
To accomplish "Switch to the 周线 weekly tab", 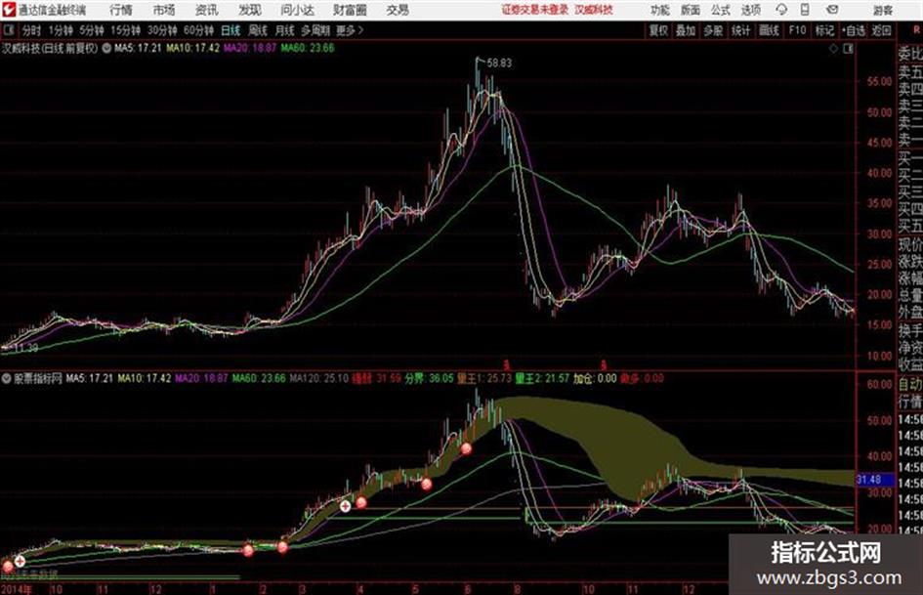I will (258, 30).
